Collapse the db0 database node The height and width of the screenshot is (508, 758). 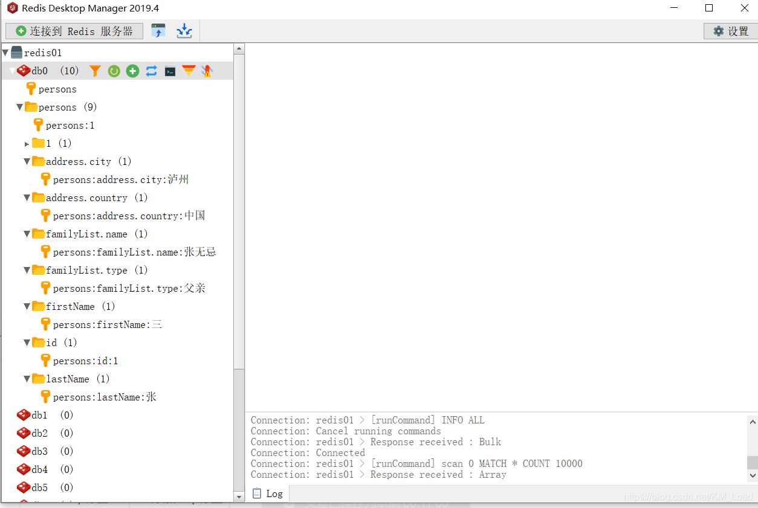12,71
